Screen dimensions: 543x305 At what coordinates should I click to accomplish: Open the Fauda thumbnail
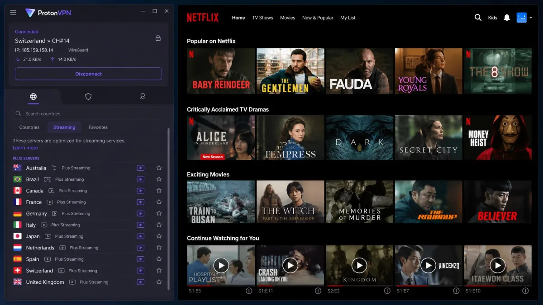359,71
